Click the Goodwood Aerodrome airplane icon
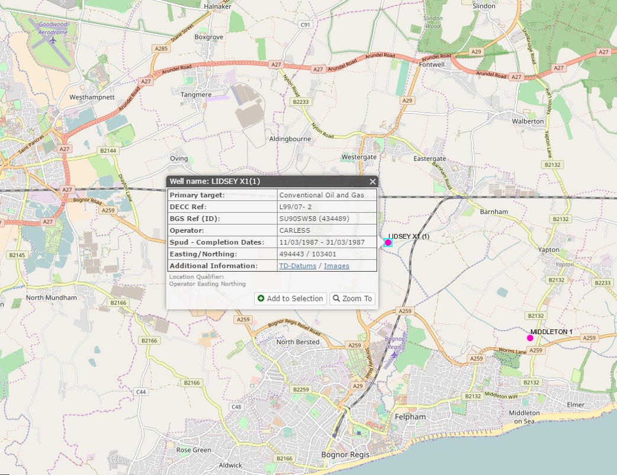The width and height of the screenshot is (617, 475). click(x=53, y=41)
